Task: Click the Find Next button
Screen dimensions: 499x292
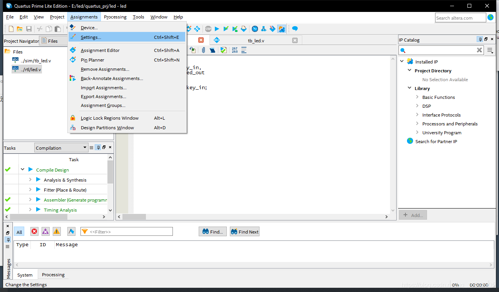Action: click(245, 232)
